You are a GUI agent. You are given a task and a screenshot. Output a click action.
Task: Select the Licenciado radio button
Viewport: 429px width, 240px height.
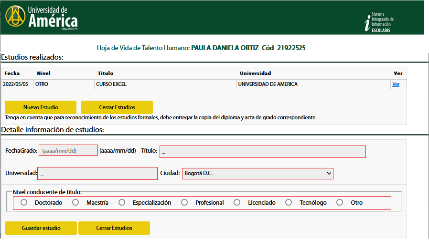(x=237, y=202)
